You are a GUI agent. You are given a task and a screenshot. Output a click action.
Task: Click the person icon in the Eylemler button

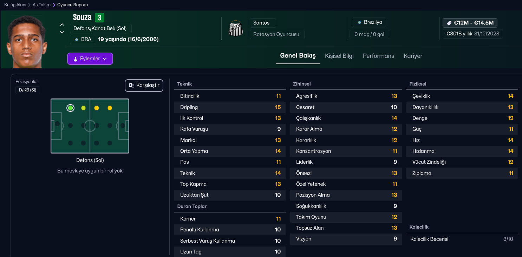tap(75, 59)
